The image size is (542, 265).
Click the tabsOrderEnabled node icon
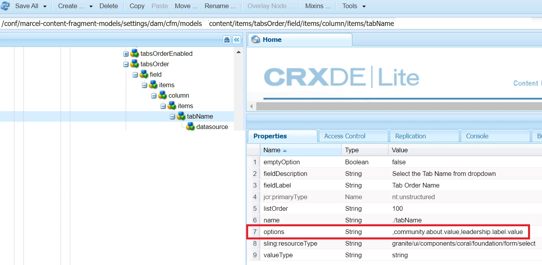tap(135, 53)
